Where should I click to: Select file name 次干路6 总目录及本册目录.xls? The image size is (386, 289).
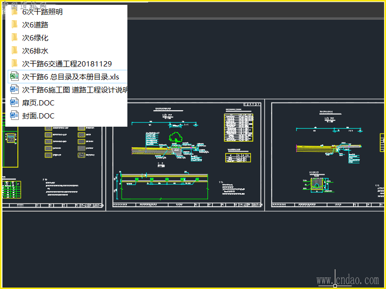70,77
